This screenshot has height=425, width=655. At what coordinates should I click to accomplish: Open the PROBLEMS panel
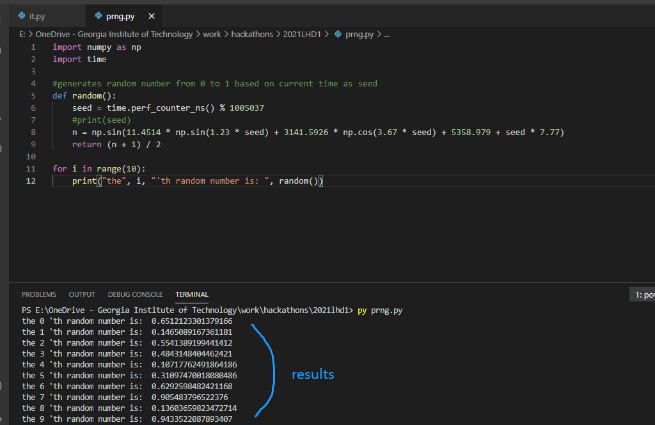(x=38, y=294)
